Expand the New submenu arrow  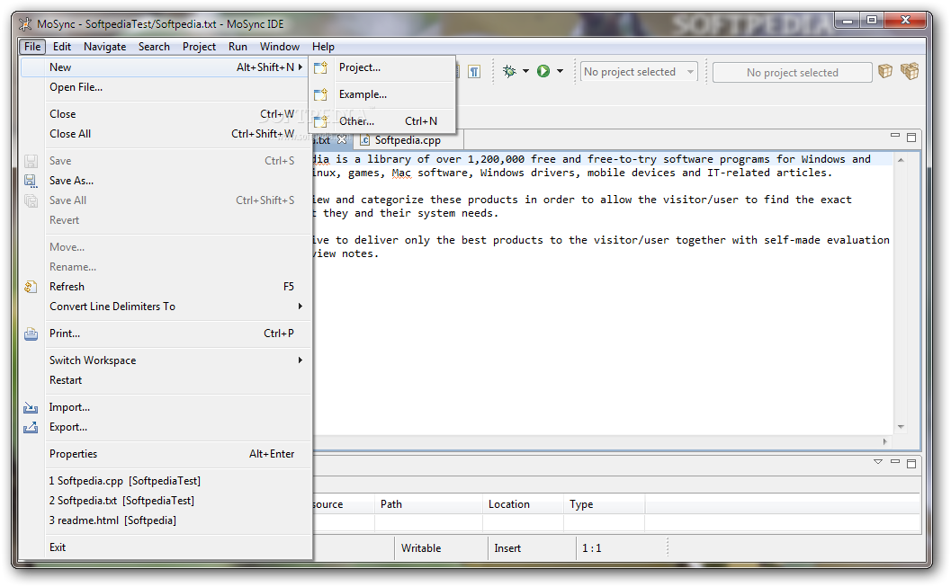[301, 67]
